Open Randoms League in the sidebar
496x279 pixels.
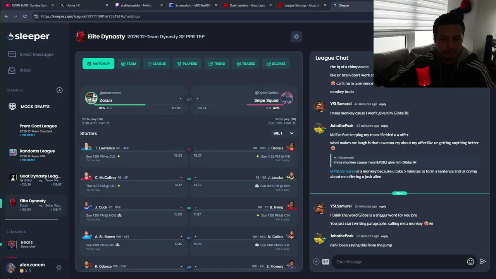35,155
